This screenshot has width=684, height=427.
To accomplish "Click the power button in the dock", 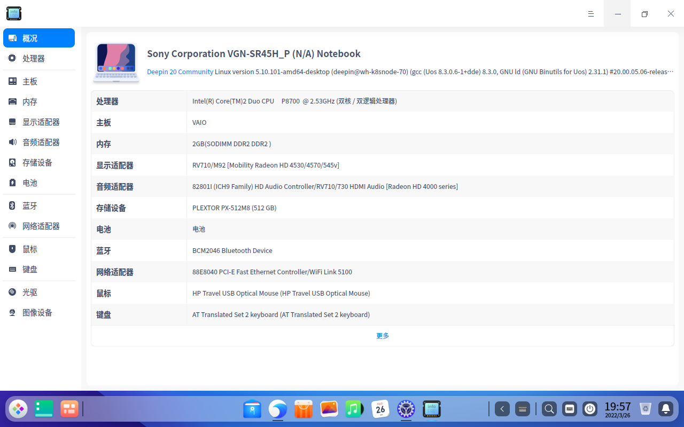I will pos(590,409).
